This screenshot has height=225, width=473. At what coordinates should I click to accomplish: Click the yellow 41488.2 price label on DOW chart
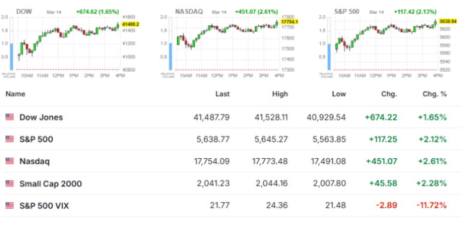coord(130,24)
